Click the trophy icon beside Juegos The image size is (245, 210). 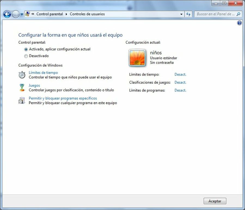(22, 87)
